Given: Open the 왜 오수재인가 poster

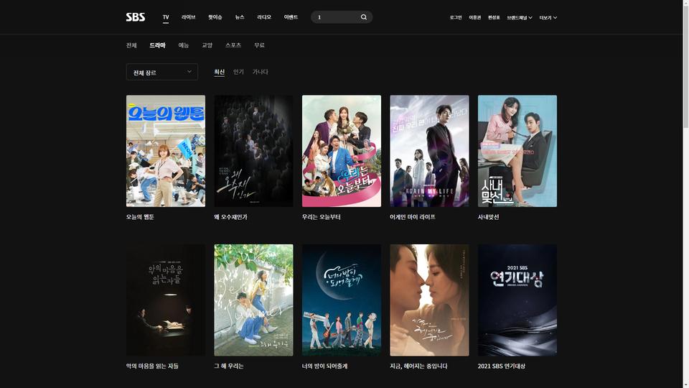Looking at the screenshot, I should [x=253, y=151].
